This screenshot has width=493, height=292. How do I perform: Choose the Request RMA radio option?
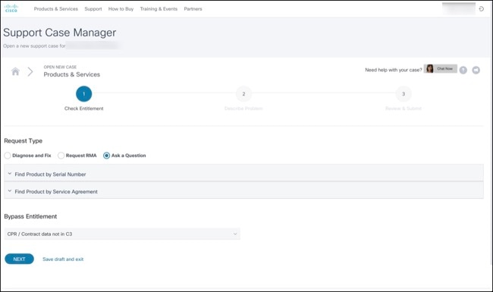pos(61,155)
